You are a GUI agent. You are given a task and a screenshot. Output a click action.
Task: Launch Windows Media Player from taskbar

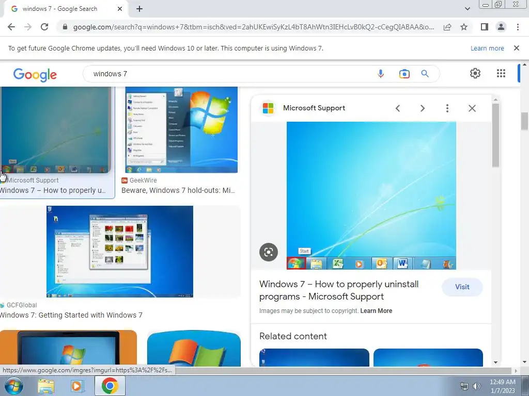click(x=77, y=386)
